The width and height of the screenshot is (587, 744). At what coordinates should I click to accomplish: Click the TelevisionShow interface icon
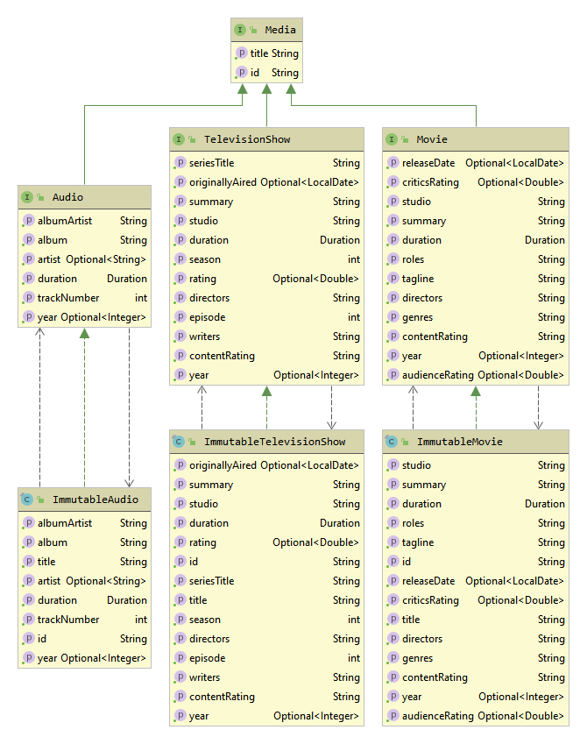179,139
